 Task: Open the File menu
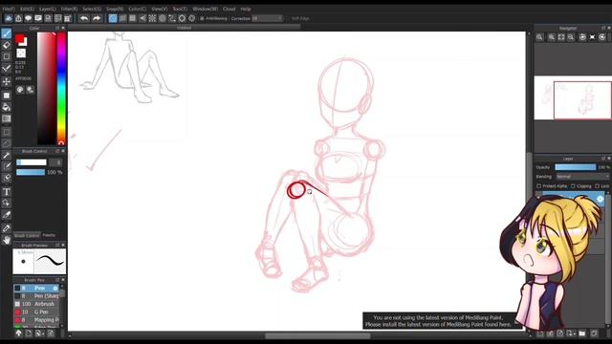pos(9,9)
